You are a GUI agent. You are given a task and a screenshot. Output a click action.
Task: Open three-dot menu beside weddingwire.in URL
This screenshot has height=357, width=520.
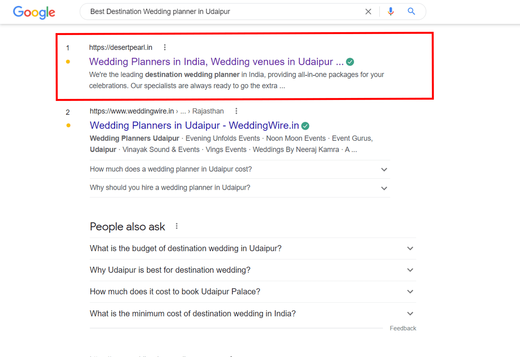[x=236, y=111]
